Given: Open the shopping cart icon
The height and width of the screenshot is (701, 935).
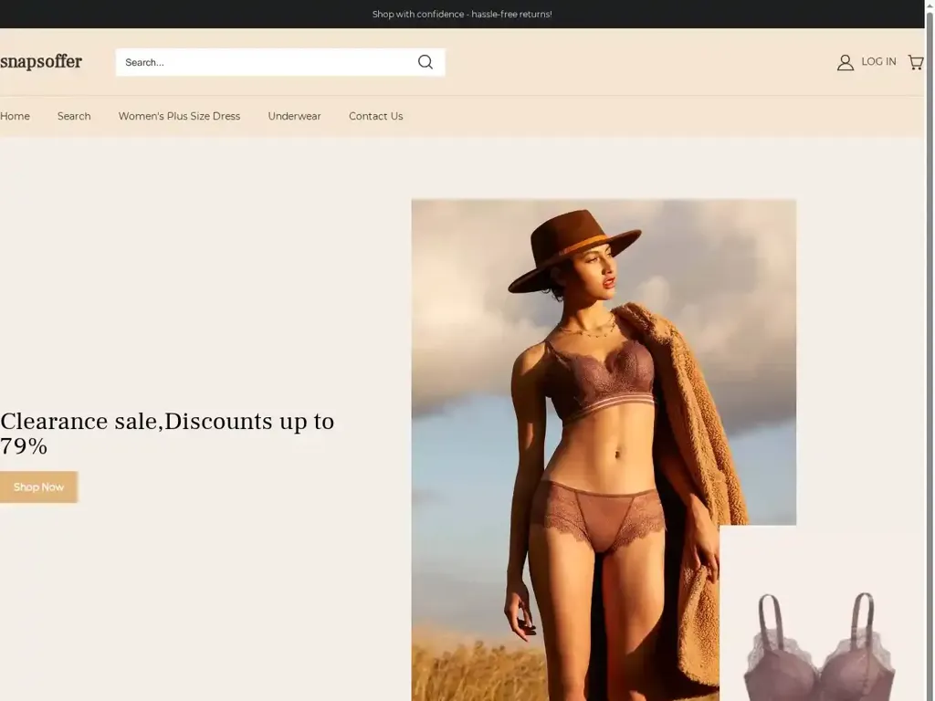Looking at the screenshot, I should point(916,61).
